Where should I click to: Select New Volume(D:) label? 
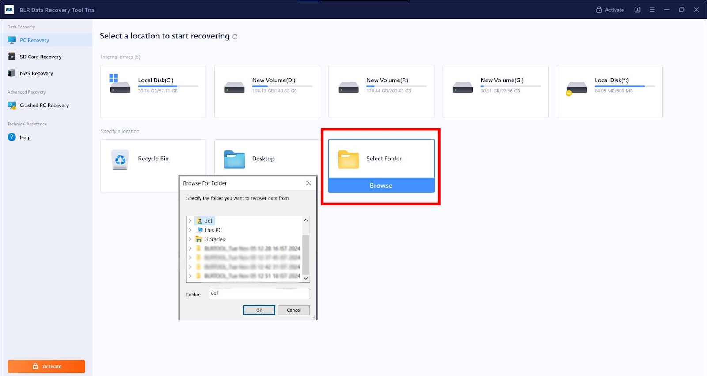click(x=274, y=80)
